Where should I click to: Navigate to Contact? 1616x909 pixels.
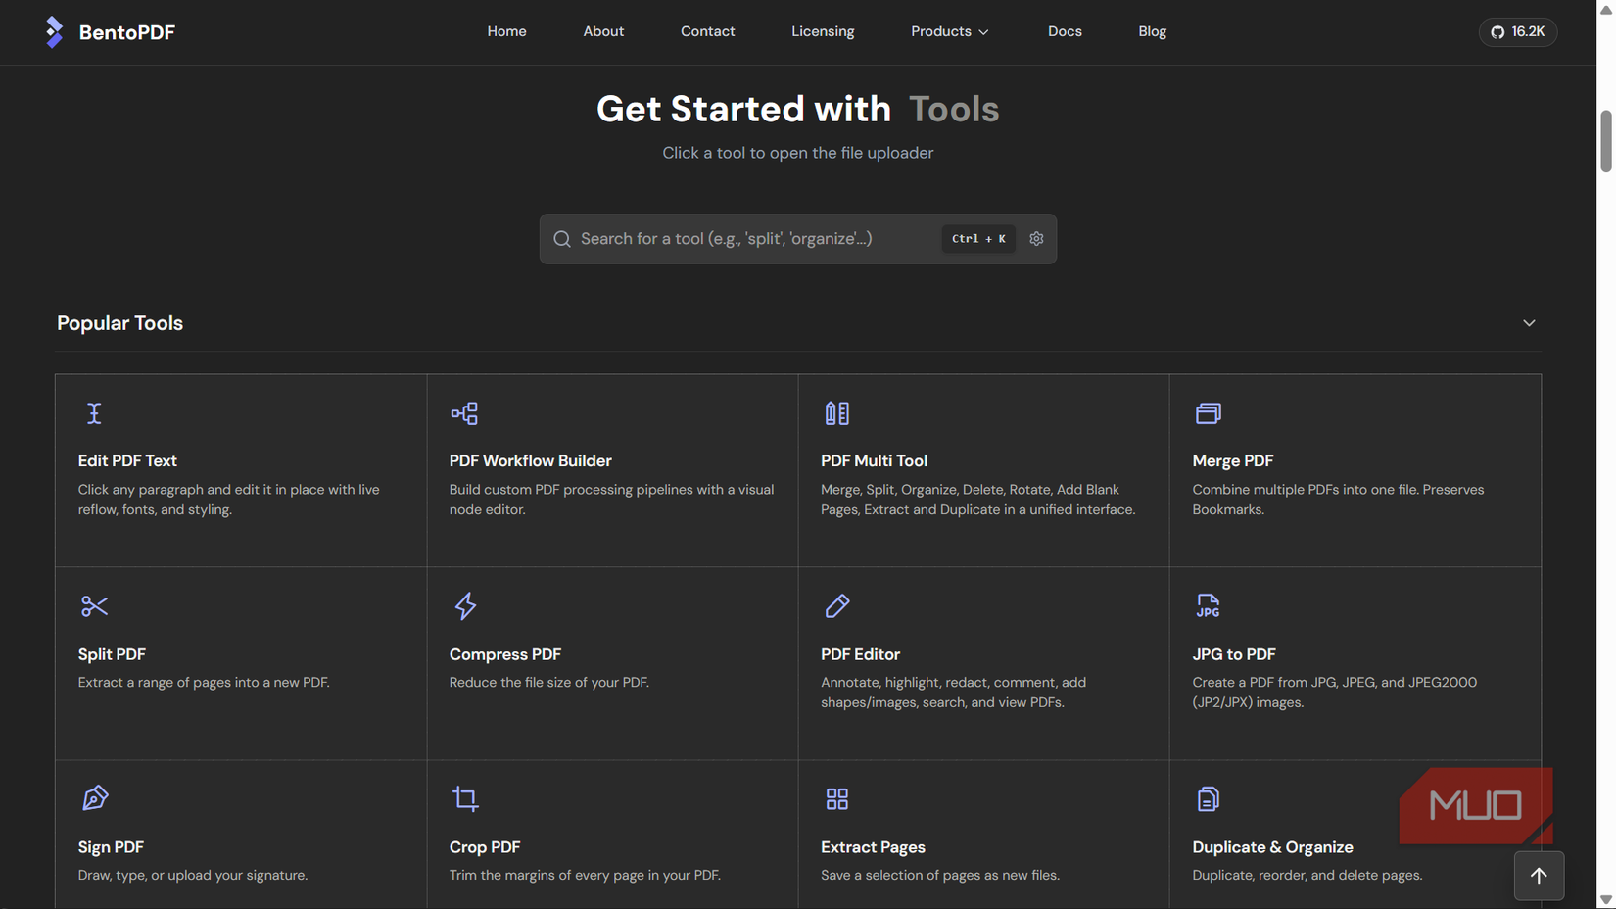click(x=707, y=31)
